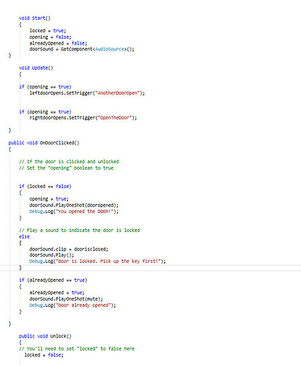Click Debug.Log "You opened the DOOR!" line
This screenshot has width=301, height=366.
(74, 212)
